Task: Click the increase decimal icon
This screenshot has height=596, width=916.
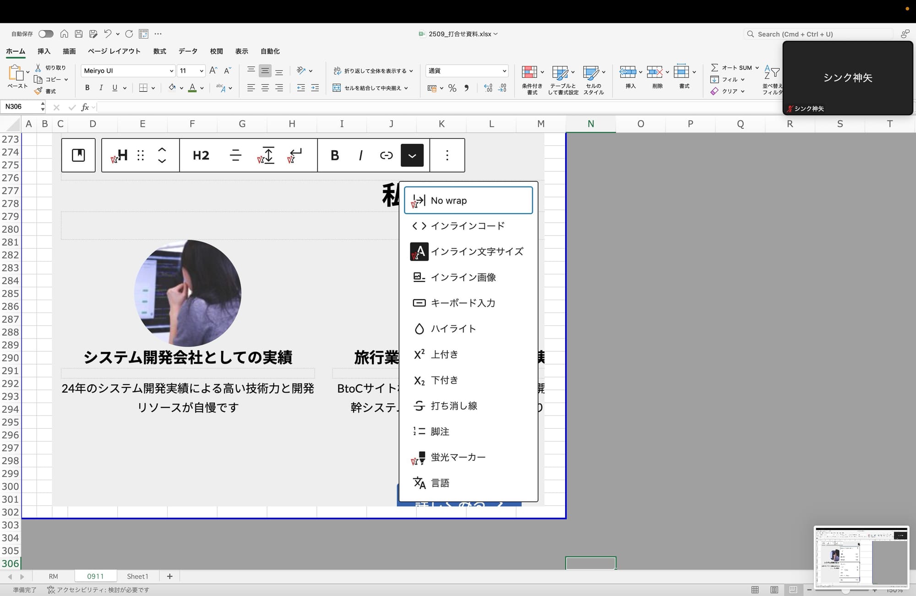Action: click(488, 88)
